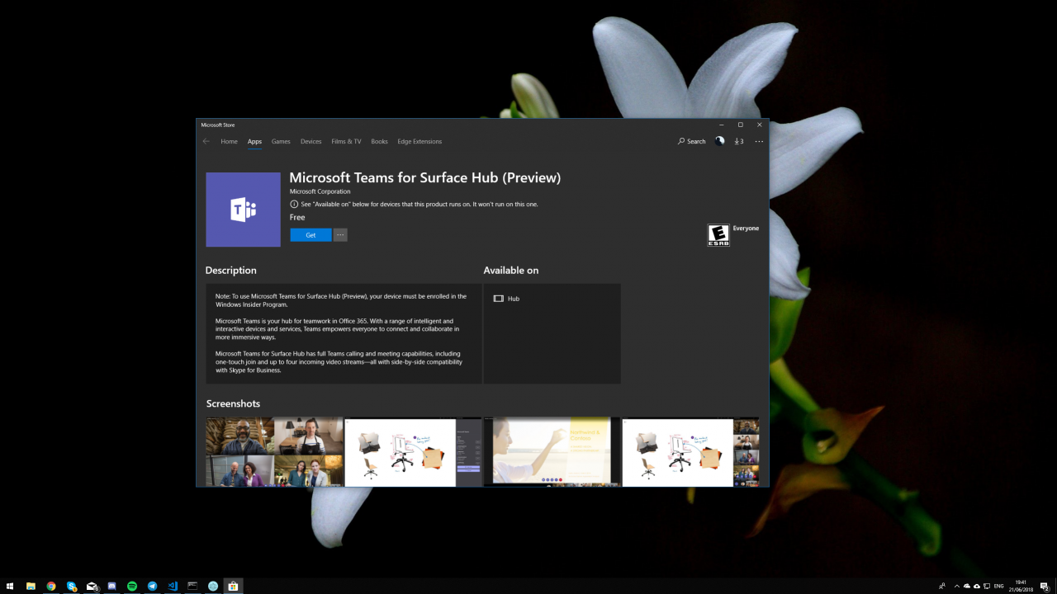
Task: Click the app title Microsoft Teams for Surface Hub (Preview)
Action: click(424, 177)
